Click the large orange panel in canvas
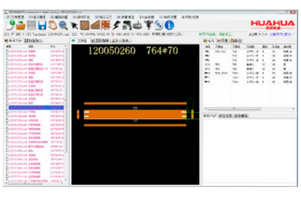This screenshot has width=301, height=201. (x=135, y=115)
